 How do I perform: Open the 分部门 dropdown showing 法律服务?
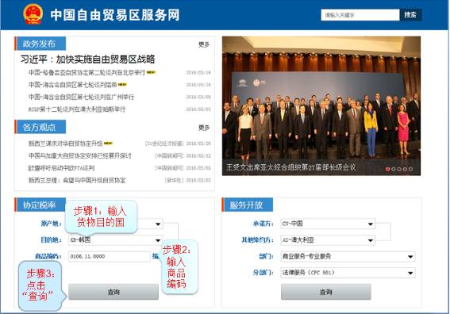(348, 273)
